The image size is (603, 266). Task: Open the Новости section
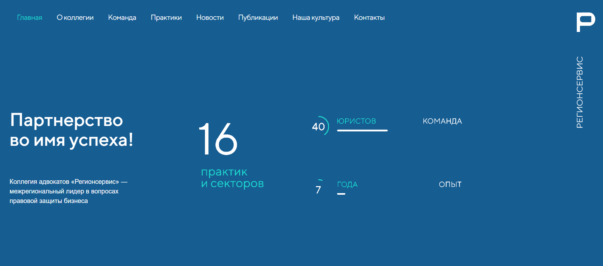tap(210, 18)
